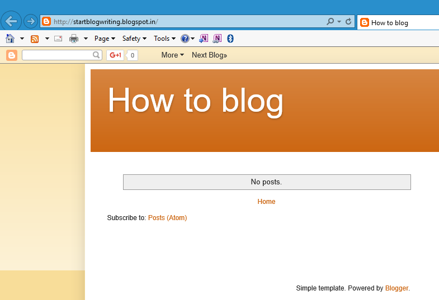Open the Page menu
Screen dimensions: 439x300
tap(105, 39)
